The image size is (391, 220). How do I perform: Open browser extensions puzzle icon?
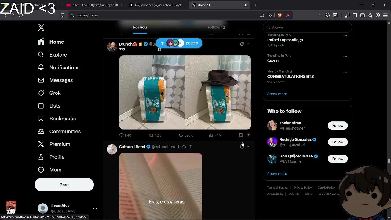(x=327, y=15)
